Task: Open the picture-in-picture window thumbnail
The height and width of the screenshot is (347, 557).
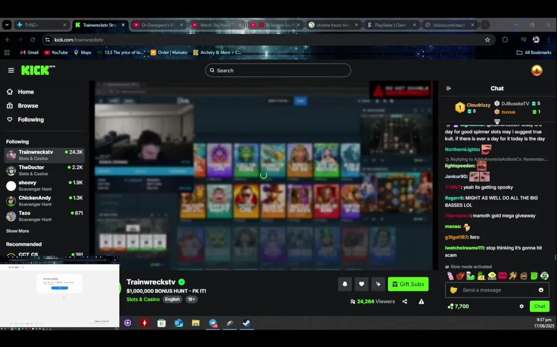Action: point(60,293)
